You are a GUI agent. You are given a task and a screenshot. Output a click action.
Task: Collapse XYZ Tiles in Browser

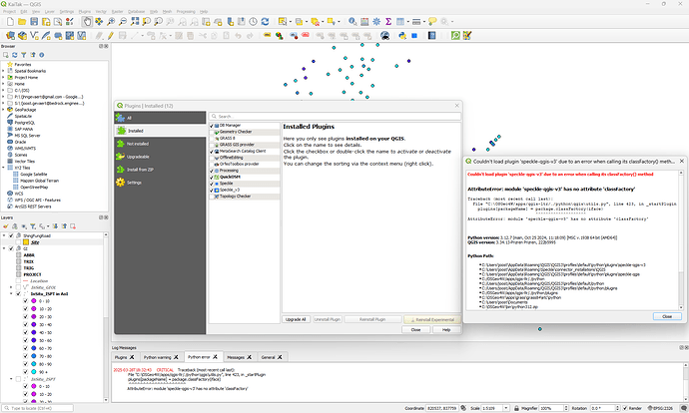[x=4, y=168]
